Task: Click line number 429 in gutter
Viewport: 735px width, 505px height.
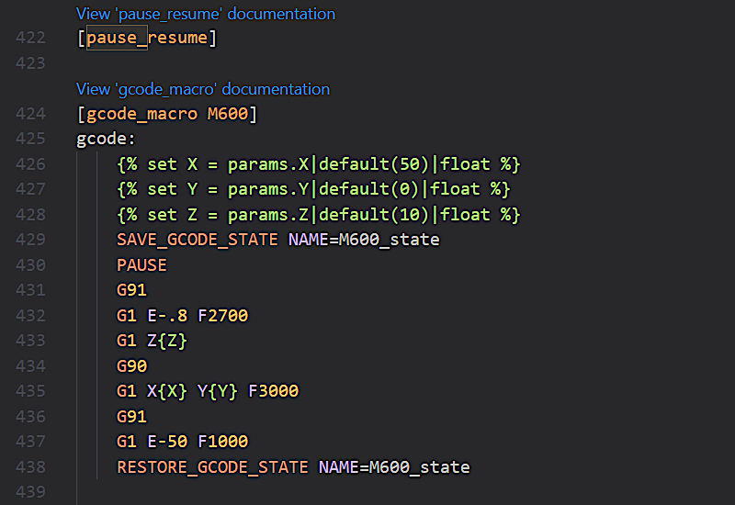Action: (x=30, y=240)
